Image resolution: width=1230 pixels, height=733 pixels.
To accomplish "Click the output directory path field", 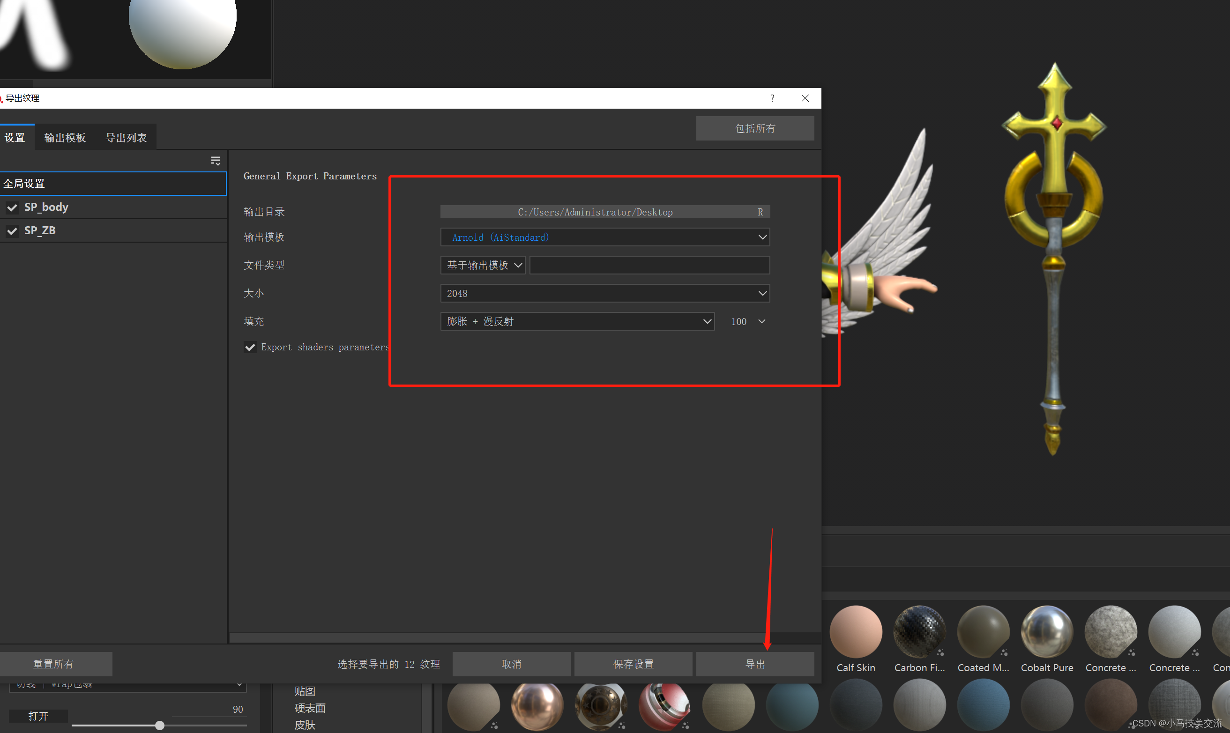I will click(x=595, y=212).
